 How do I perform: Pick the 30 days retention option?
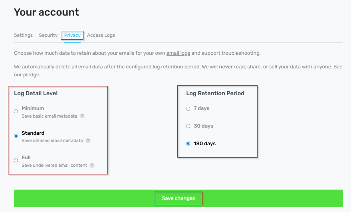point(188,126)
